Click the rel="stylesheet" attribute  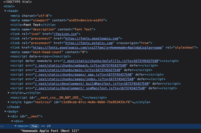181,48
